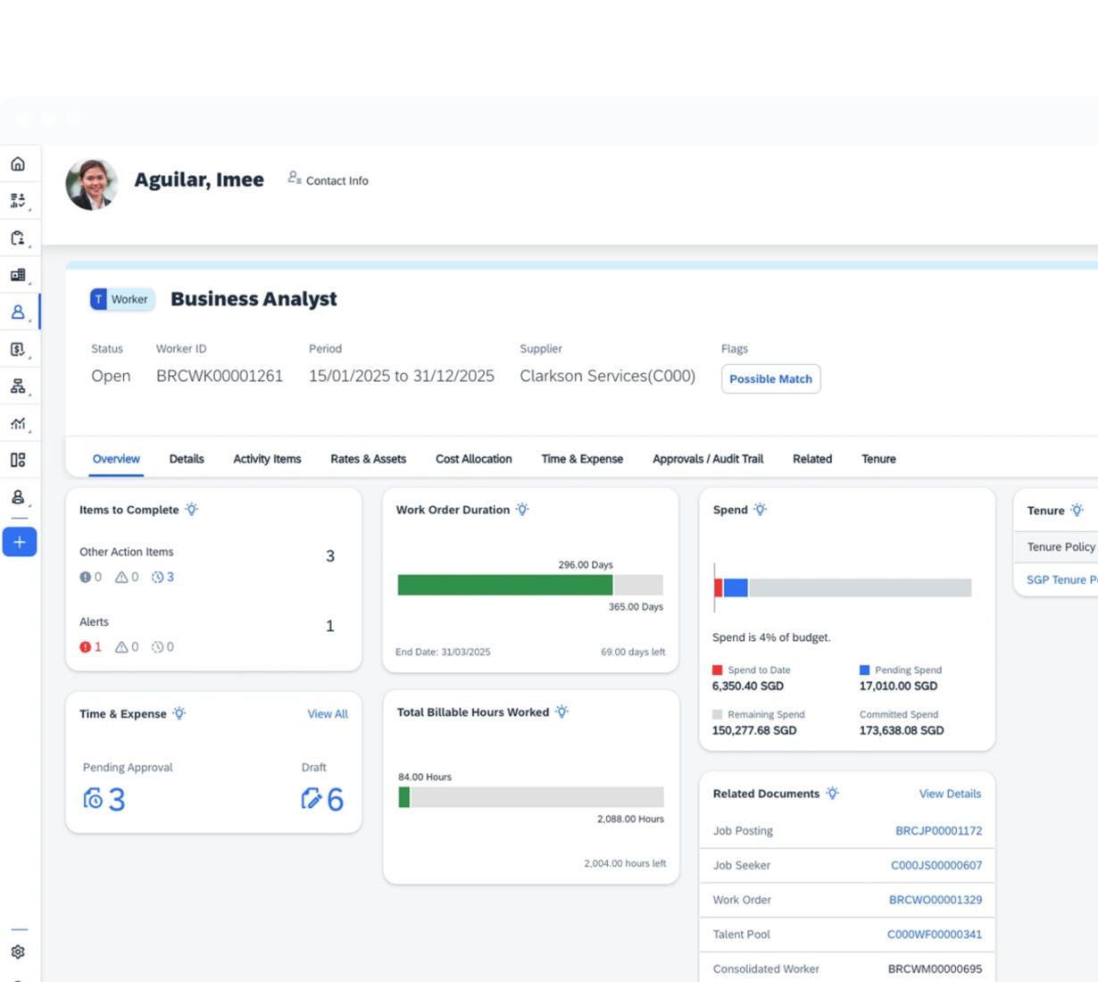Open the org chart hierarchy sidebar icon

click(18, 387)
